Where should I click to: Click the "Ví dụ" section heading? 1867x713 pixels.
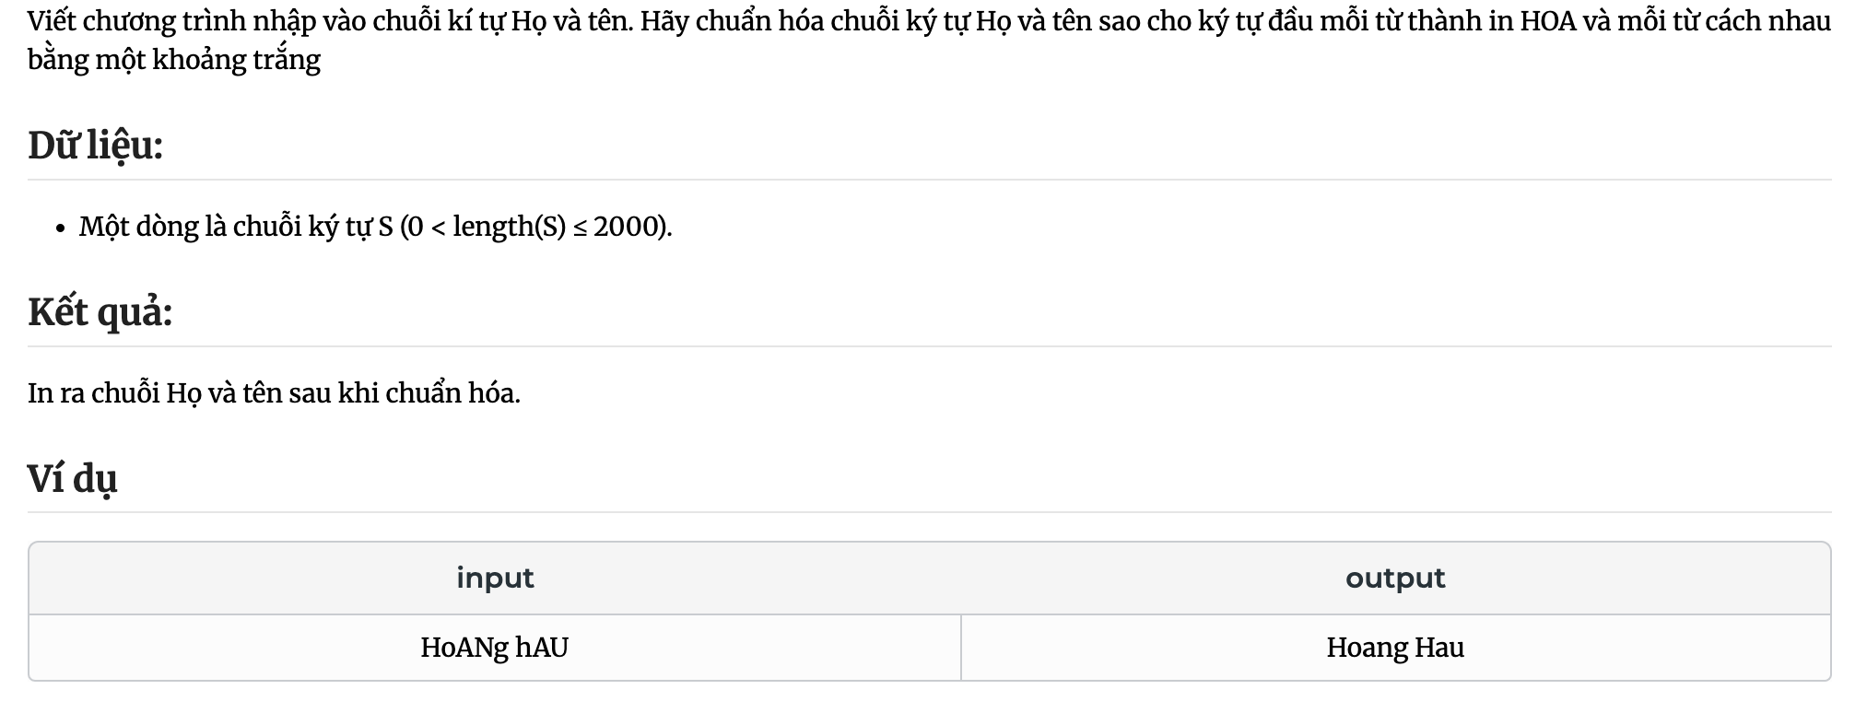point(72,479)
